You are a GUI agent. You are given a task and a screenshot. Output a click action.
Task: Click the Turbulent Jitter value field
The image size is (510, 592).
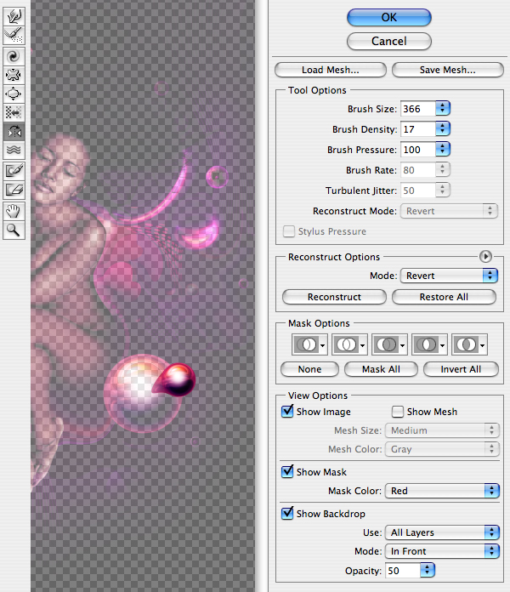[418, 191]
